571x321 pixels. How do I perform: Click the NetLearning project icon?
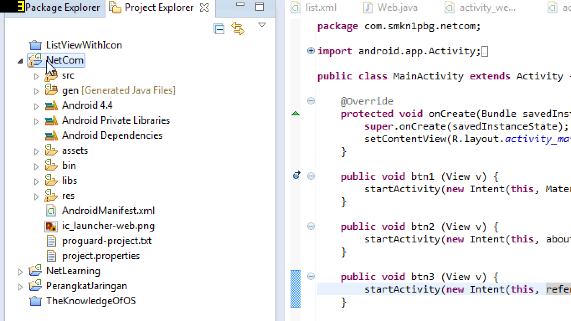(35, 271)
